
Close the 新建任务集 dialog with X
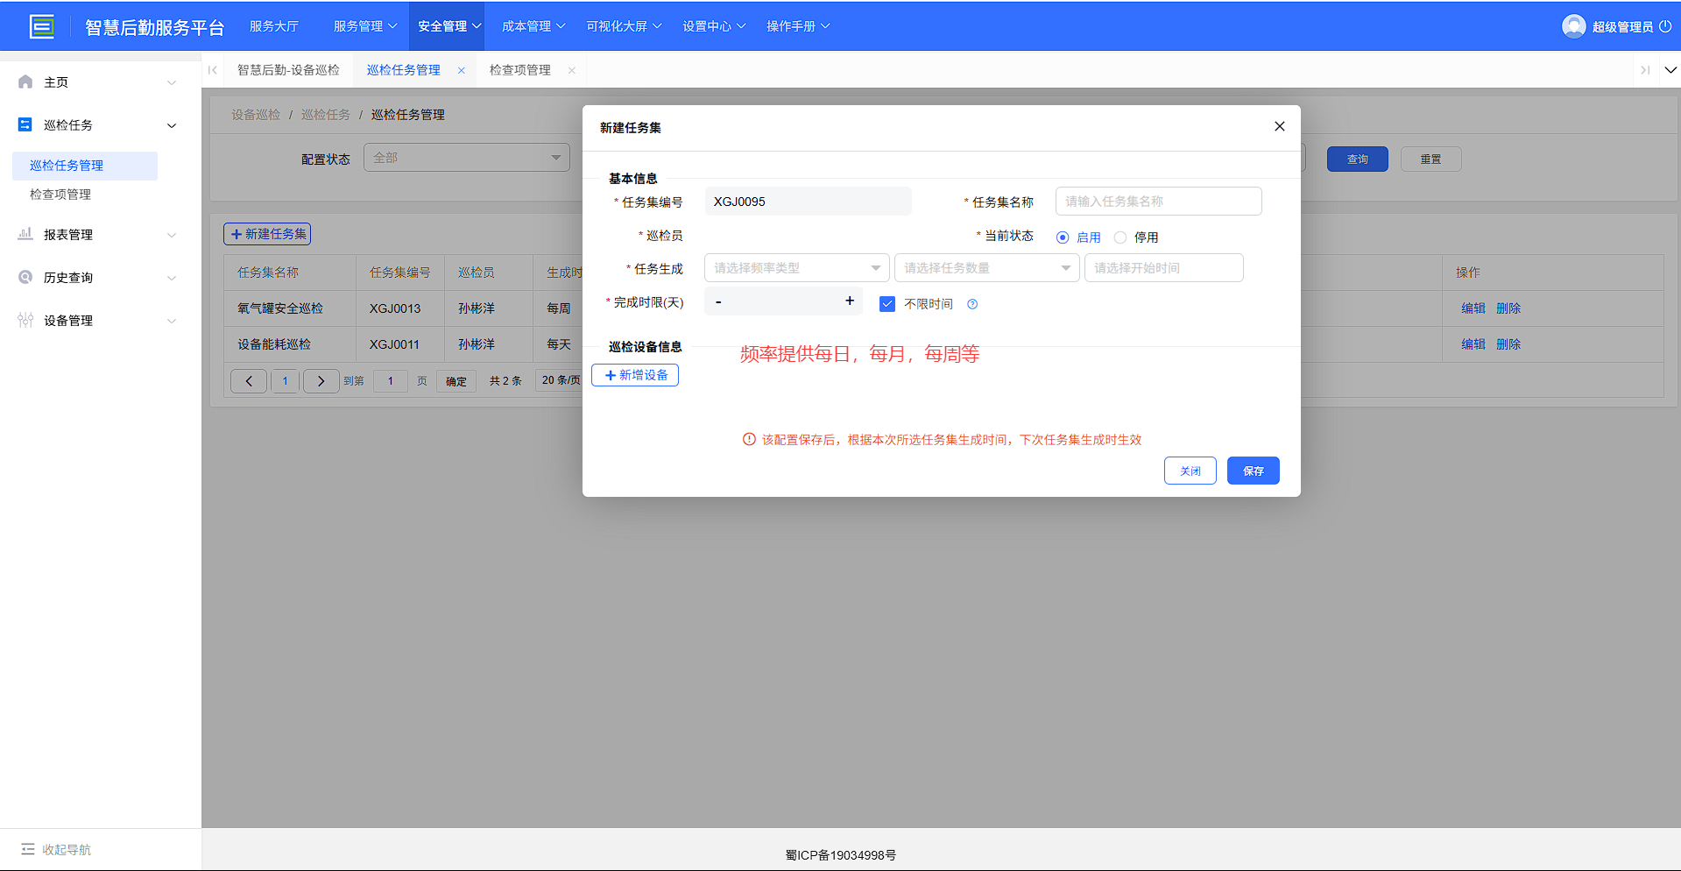(x=1280, y=126)
